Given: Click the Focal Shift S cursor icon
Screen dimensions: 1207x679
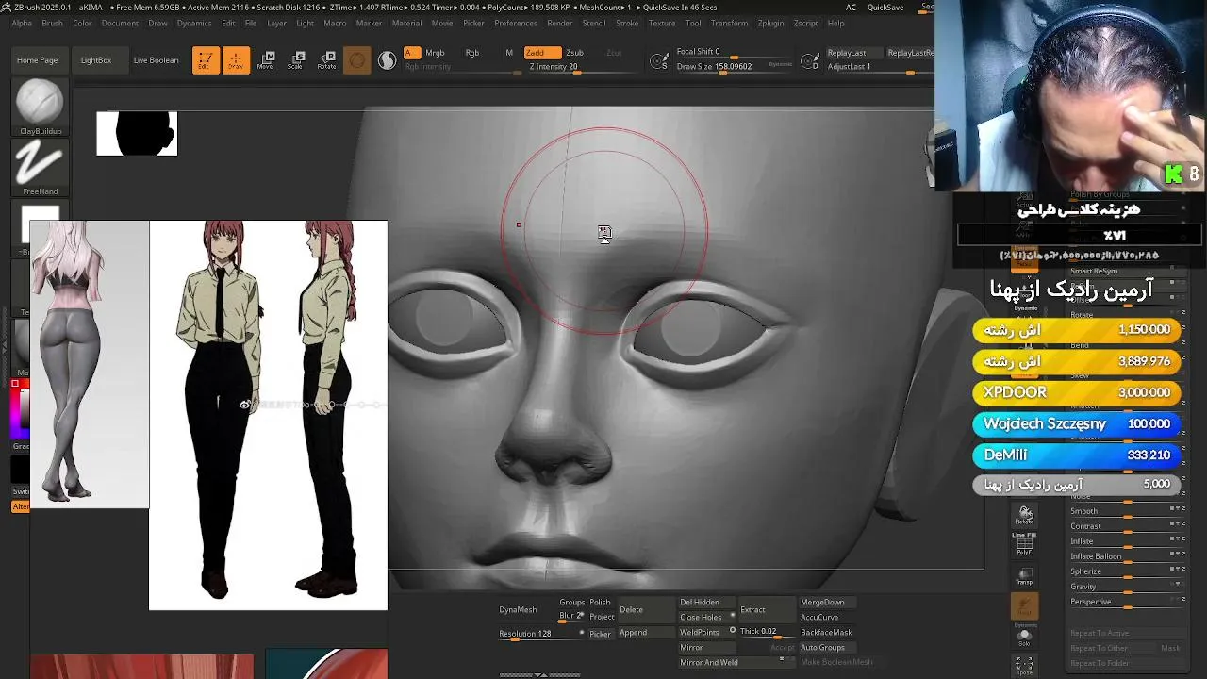Looking at the screenshot, I should coord(660,61).
